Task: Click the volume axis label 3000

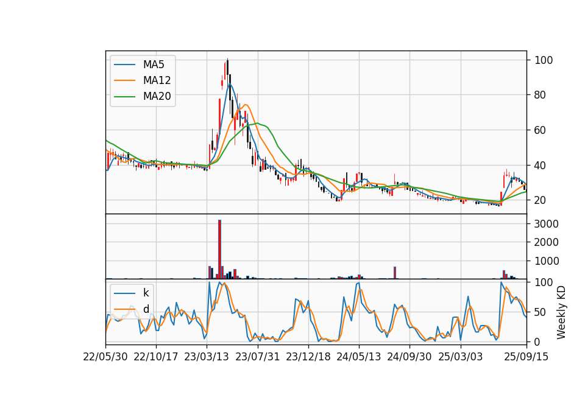Action: (x=547, y=224)
